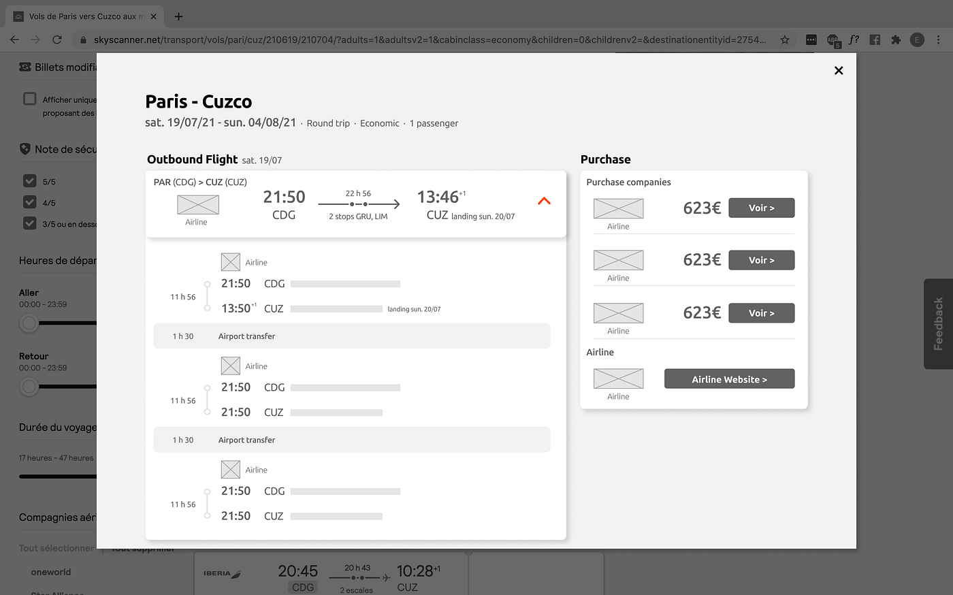
Task: Click the second 623€ Voir button
Action: tap(761, 260)
